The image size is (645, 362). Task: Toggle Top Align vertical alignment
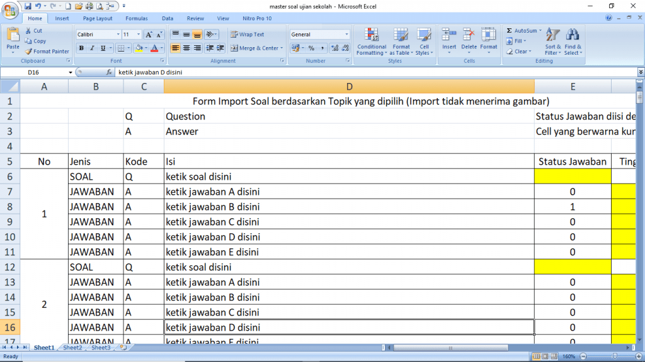click(x=176, y=35)
